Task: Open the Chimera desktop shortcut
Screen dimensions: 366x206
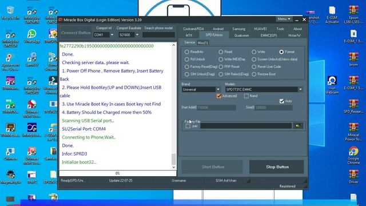Action: coord(10,154)
